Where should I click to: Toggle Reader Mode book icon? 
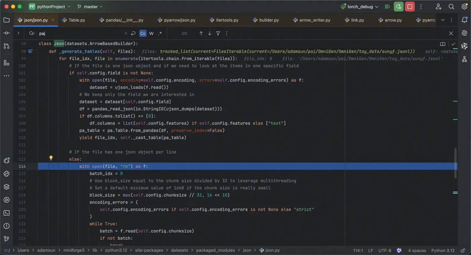(443, 44)
